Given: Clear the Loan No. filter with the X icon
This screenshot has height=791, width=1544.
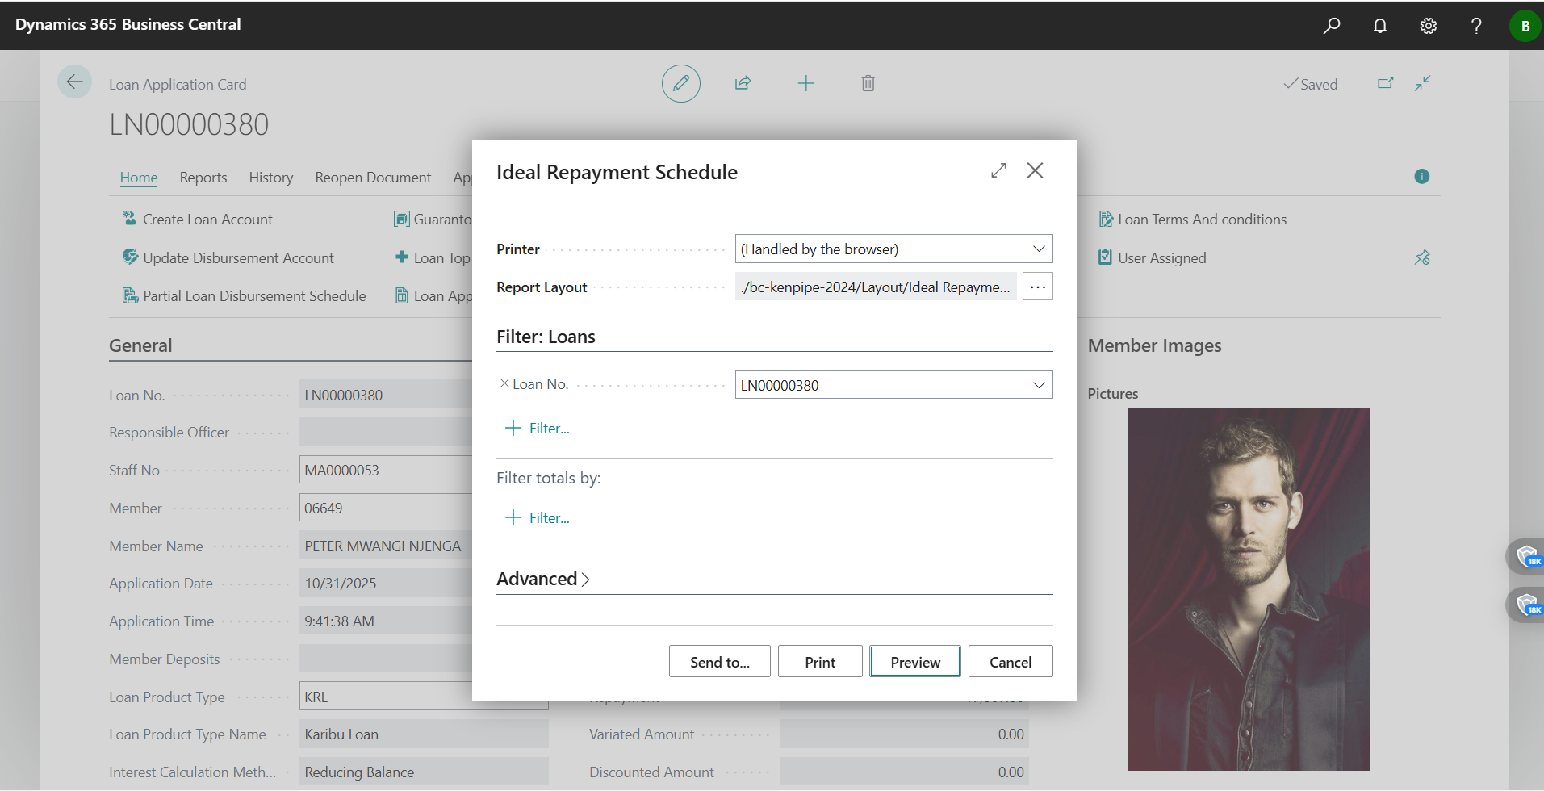Looking at the screenshot, I should pyautogui.click(x=504, y=383).
